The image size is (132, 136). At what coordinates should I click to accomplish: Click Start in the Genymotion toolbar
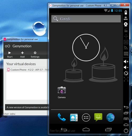point(10,55)
